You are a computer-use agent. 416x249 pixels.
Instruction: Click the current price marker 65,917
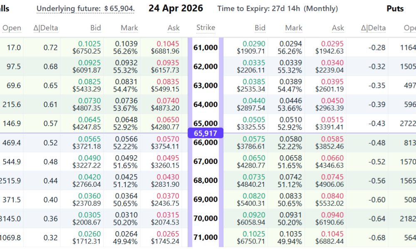pyautogui.click(x=206, y=133)
